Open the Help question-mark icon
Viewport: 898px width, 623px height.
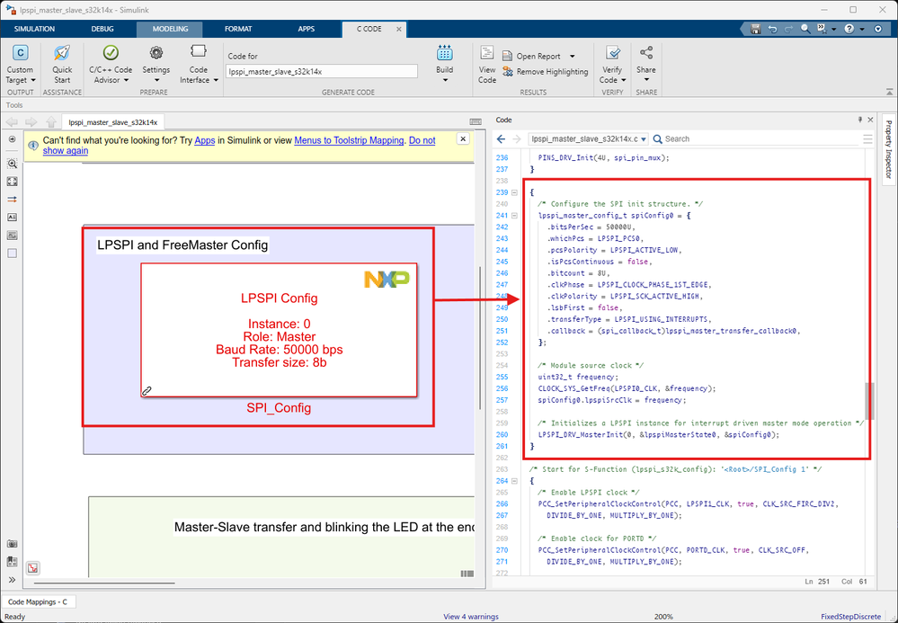tap(849, 29)
